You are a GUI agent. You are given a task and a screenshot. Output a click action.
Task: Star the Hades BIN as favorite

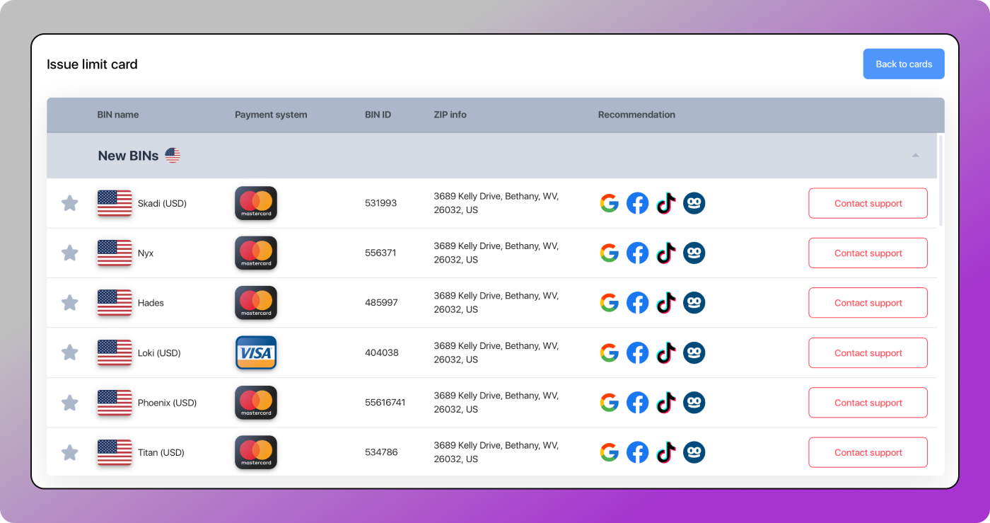pyautogui.click(x=69, y=303)
